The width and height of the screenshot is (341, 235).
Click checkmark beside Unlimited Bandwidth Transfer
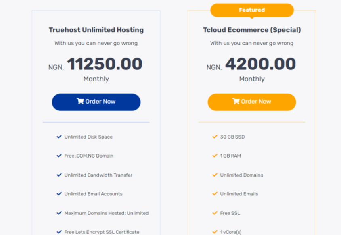pyautogui.click(x=59, y=175)
